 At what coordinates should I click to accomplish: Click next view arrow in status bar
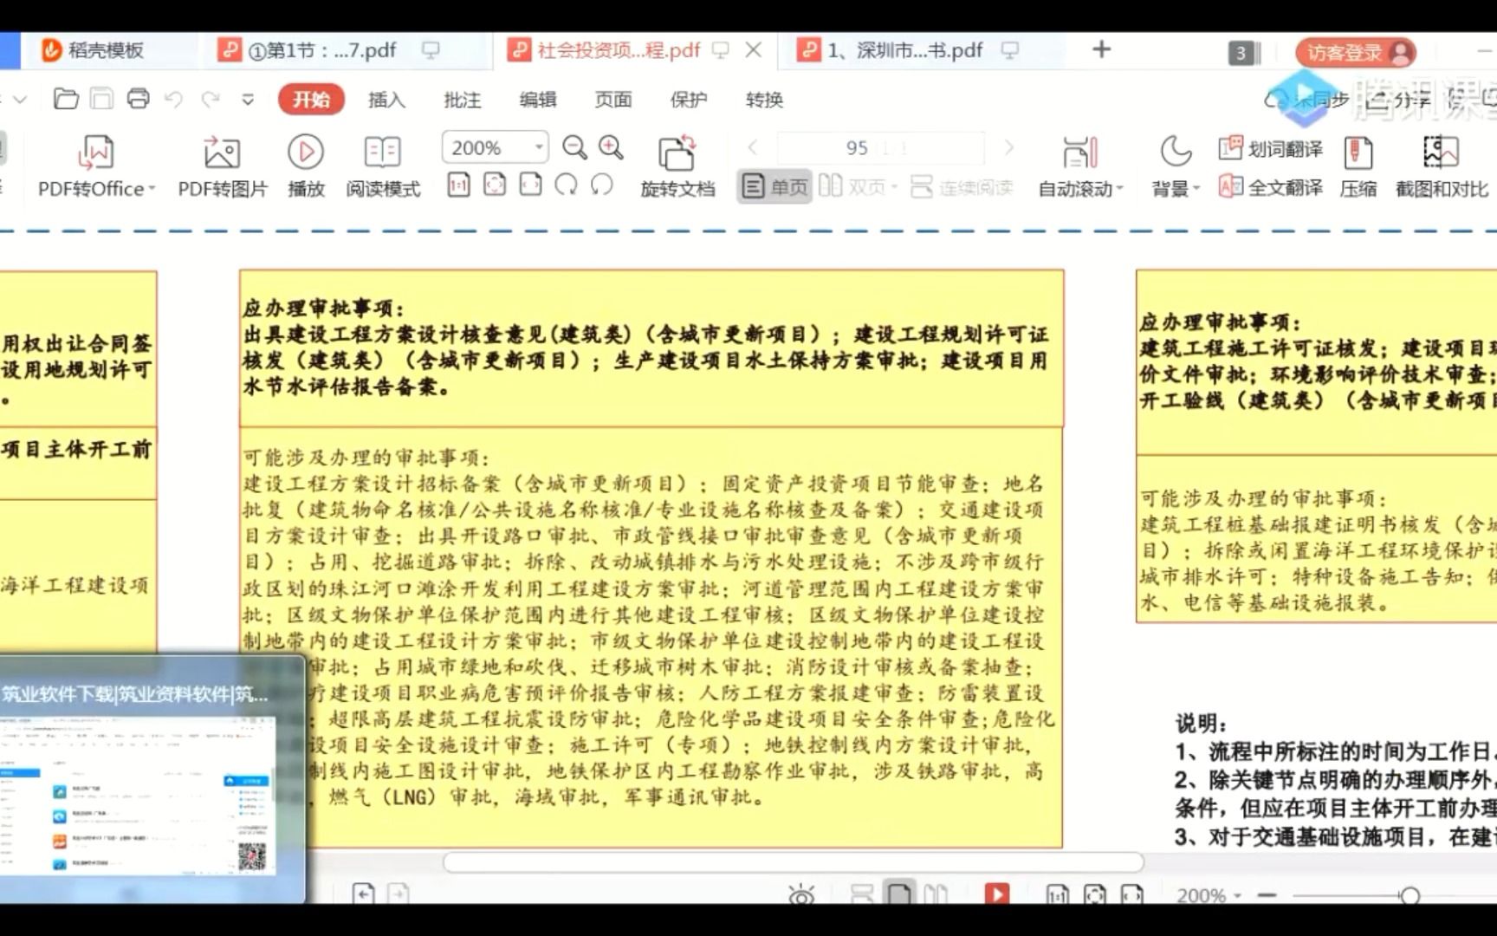pyautogui.click(x=398, y=893)
